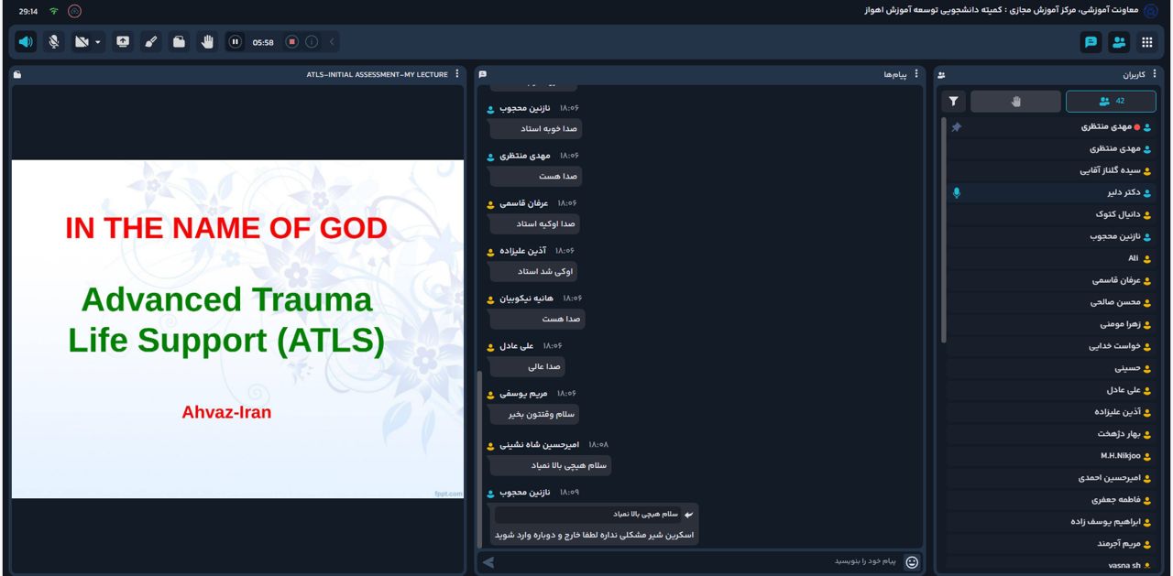Select the whiteboard brush tool
The height and width of the screenshot is (576, 1173).
tap(151, 42)
